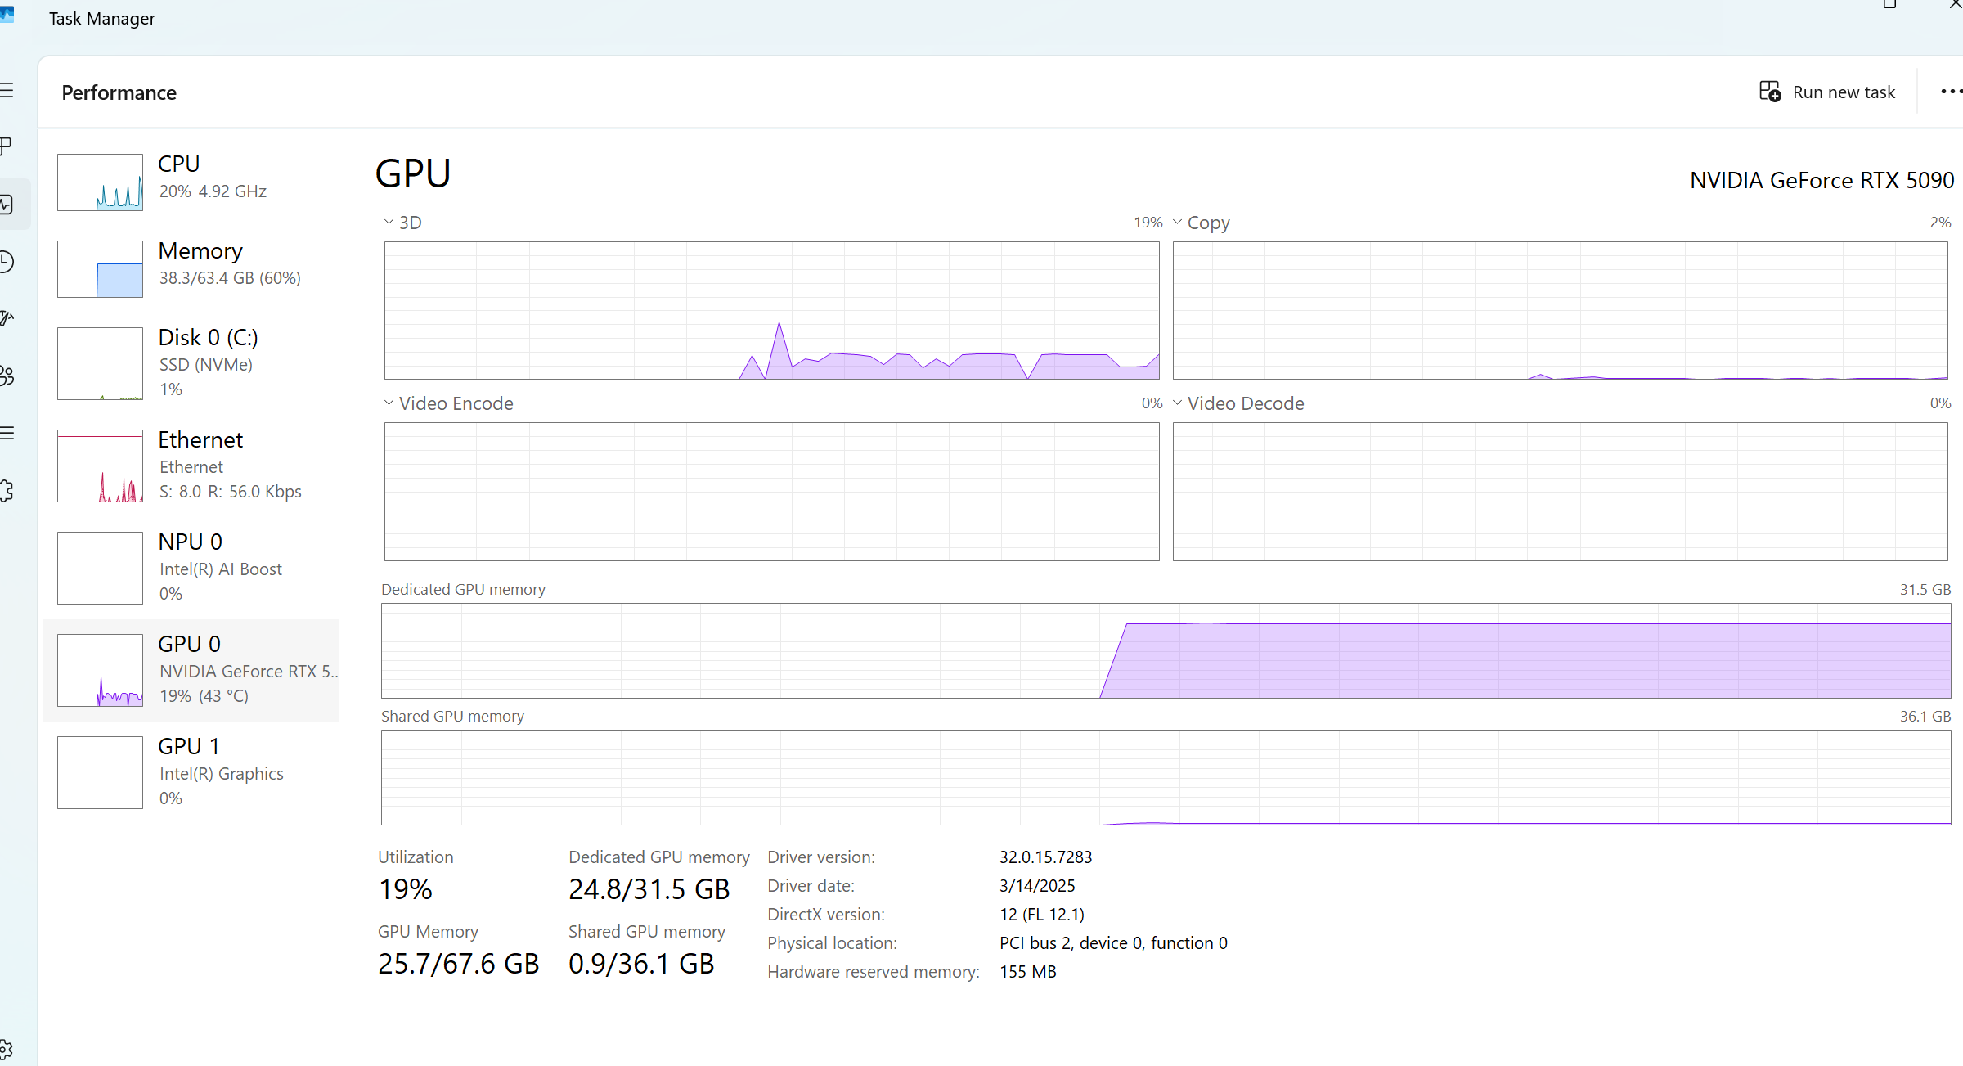Click the Video Decode graph area
1963x1066 pixels.
[x=1561, y=492]
